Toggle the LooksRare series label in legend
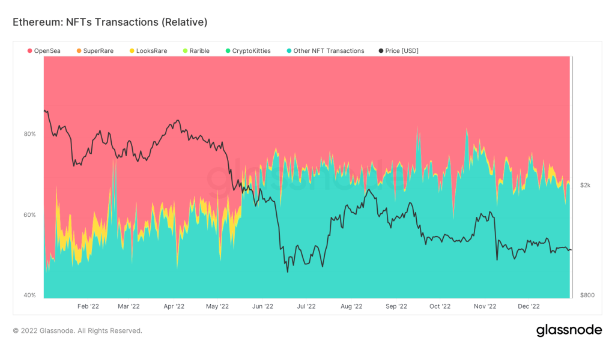 [151, 51]
